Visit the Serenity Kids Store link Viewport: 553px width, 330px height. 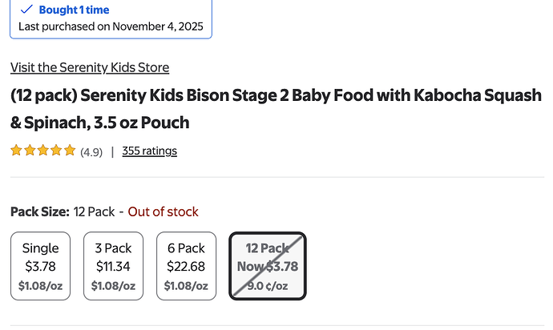coord(90,67)
